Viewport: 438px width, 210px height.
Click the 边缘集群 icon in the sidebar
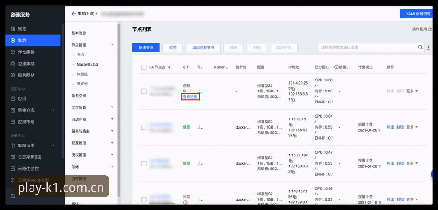tap(12, 63)
